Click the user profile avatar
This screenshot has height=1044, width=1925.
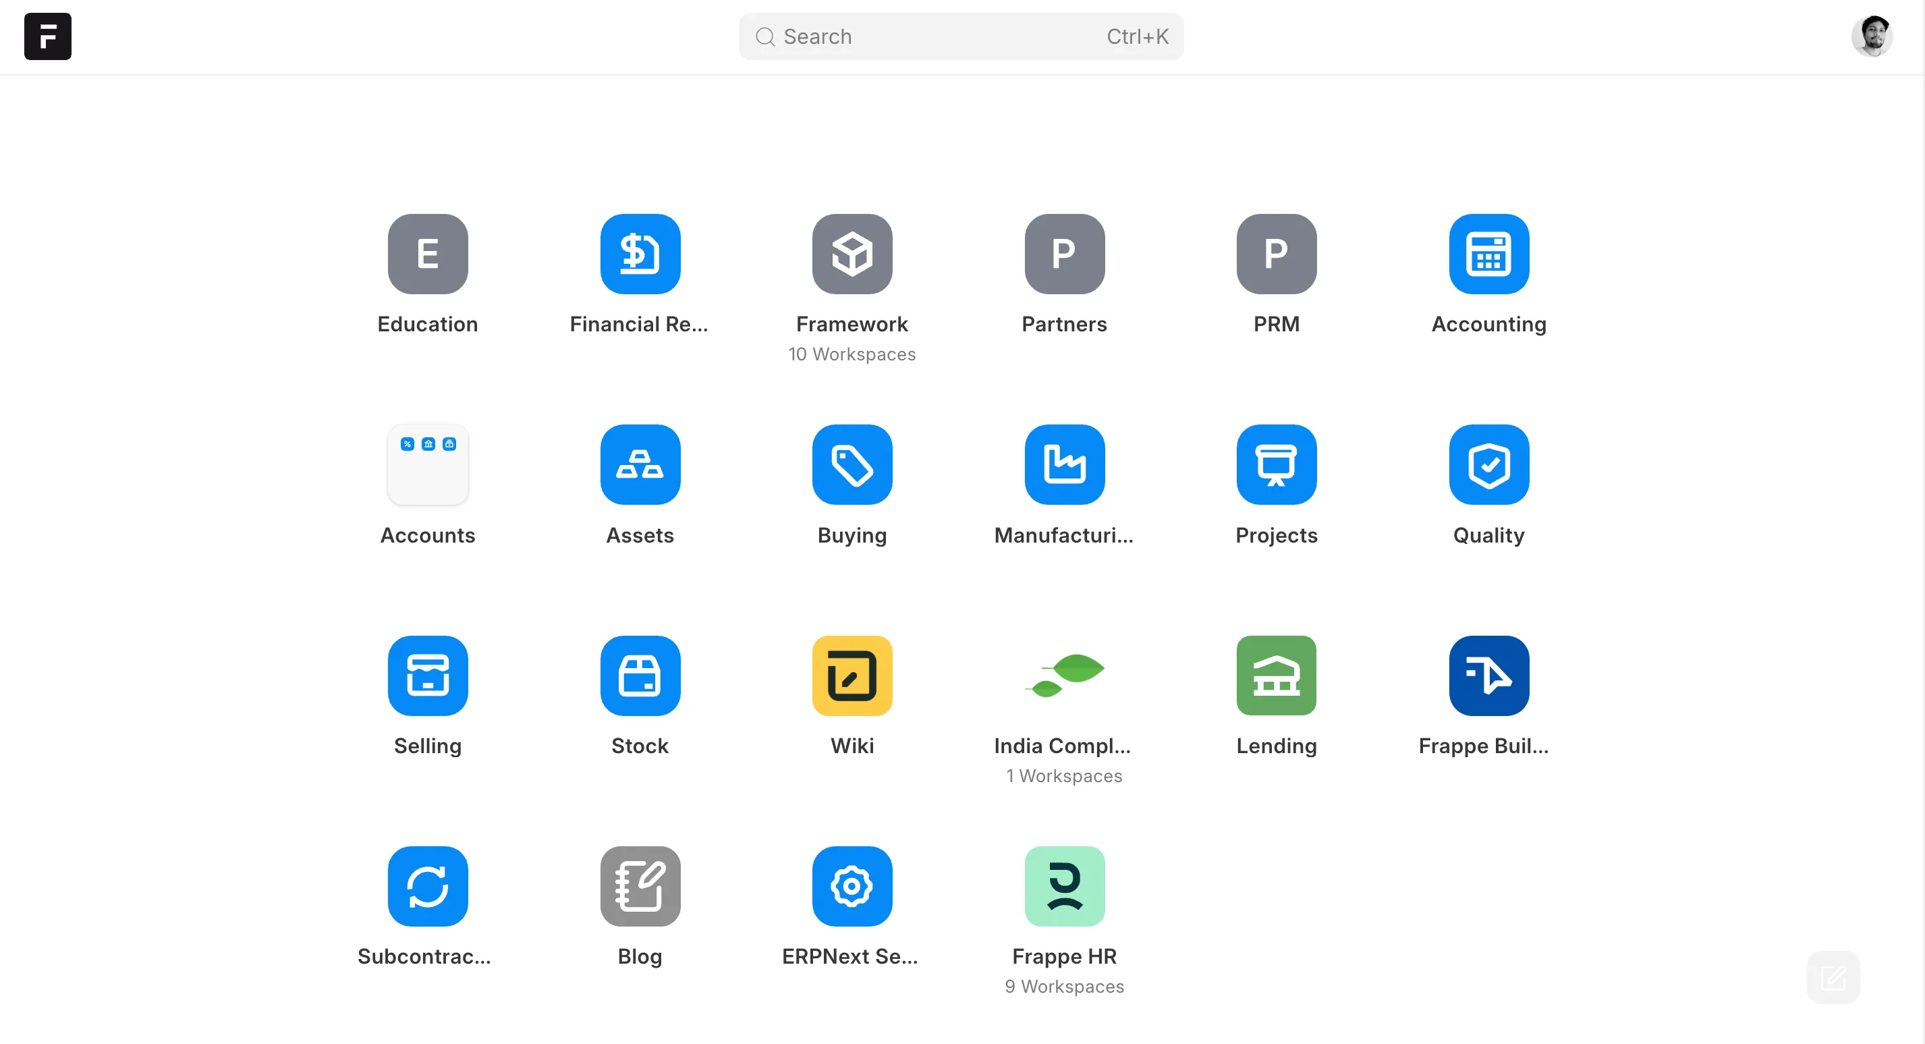point(1874,36)
